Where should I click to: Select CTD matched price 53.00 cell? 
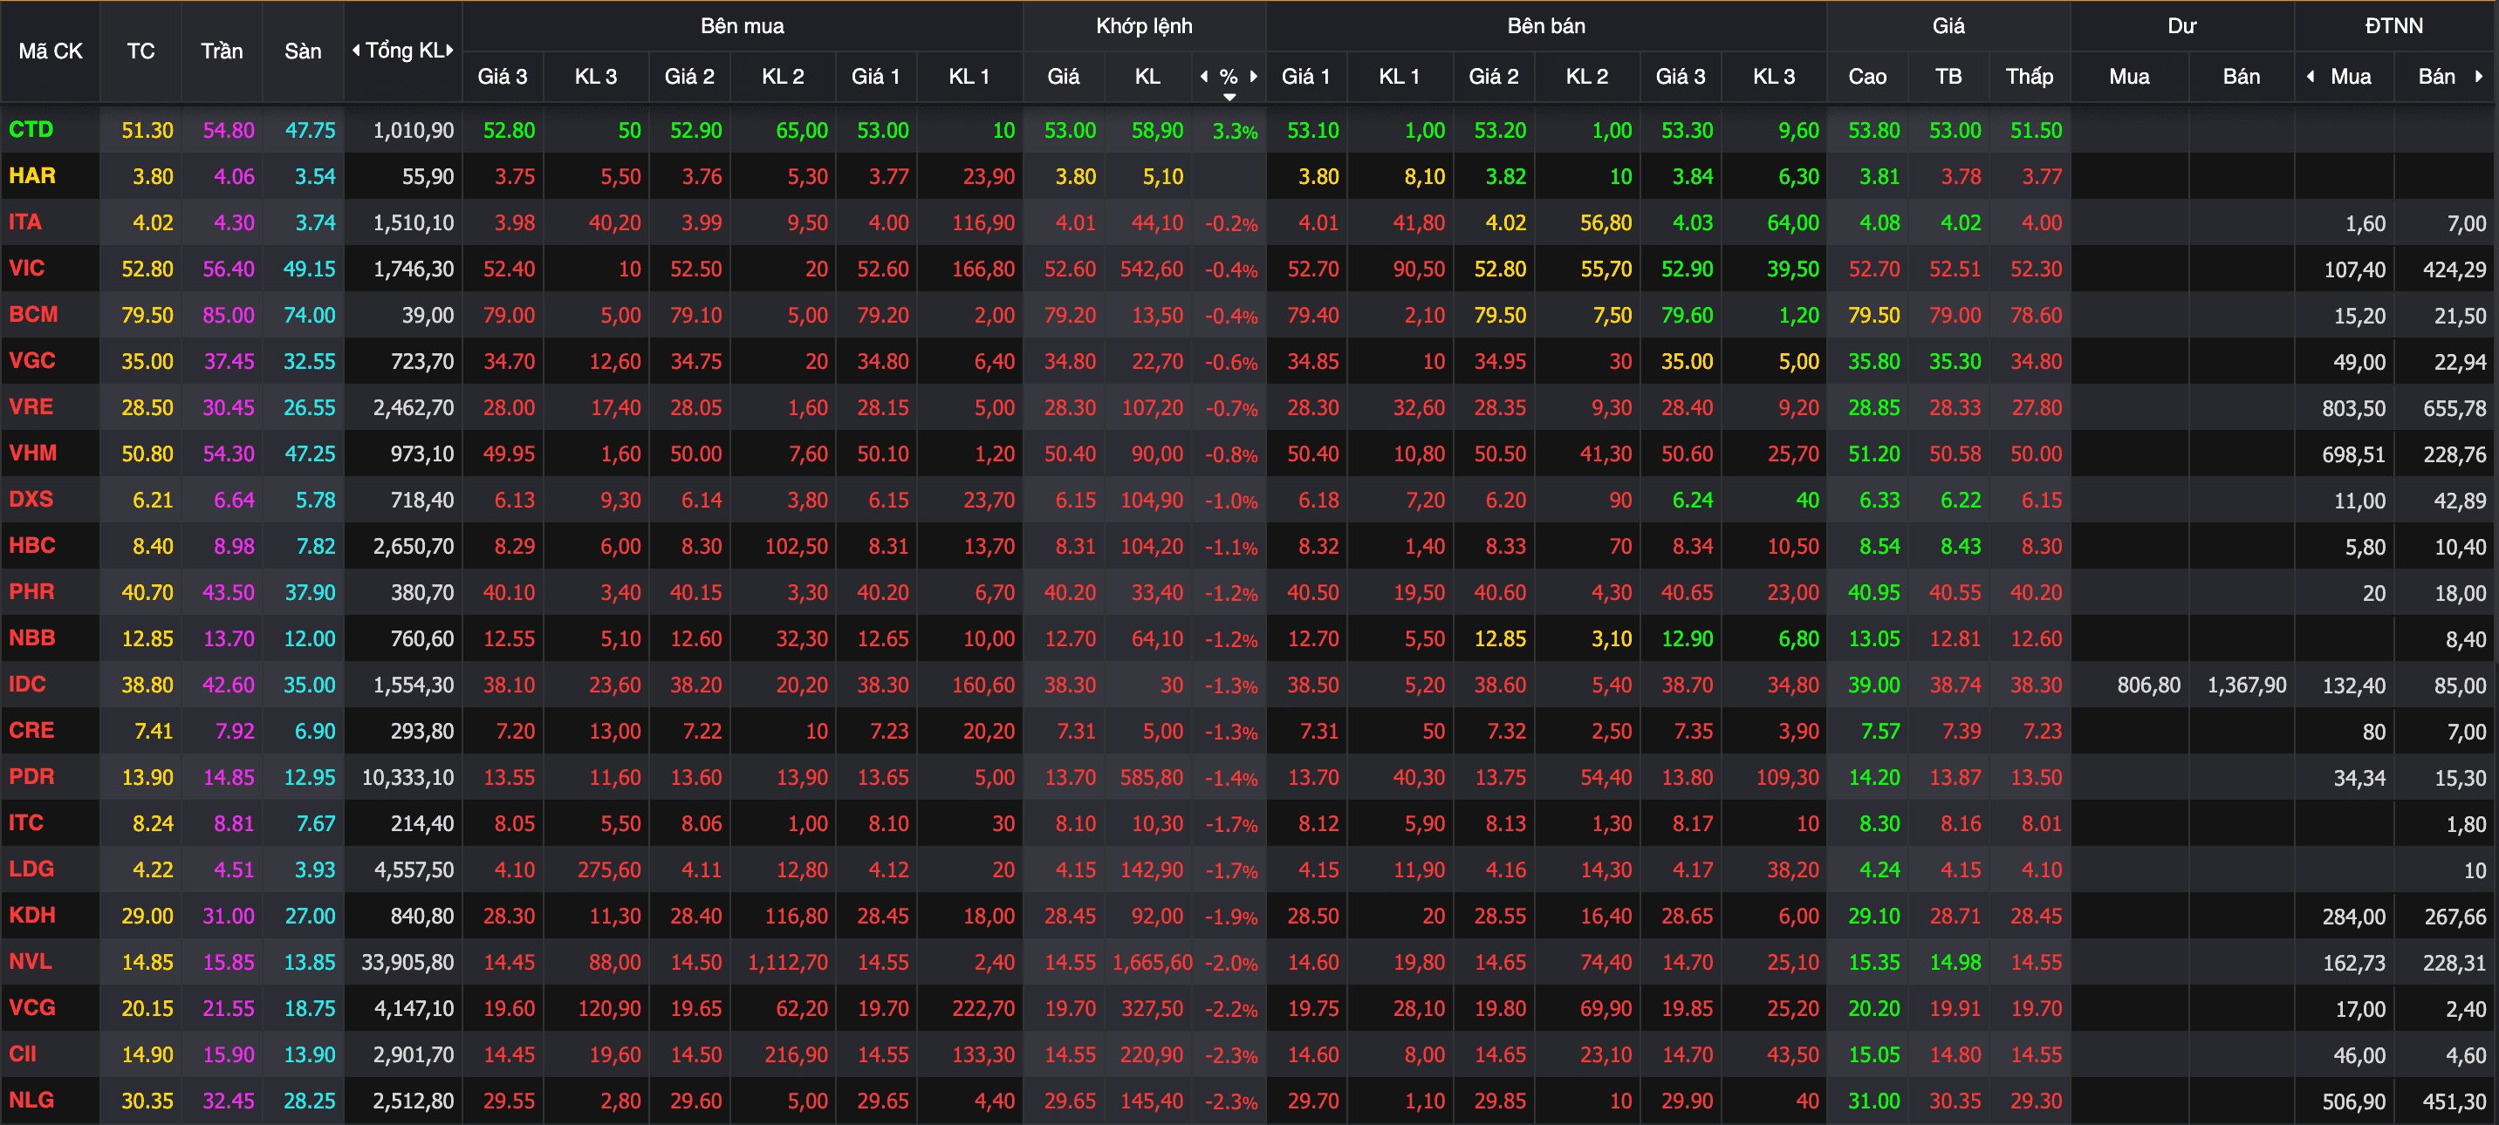pyautogui.click(x=1070, y=130)
